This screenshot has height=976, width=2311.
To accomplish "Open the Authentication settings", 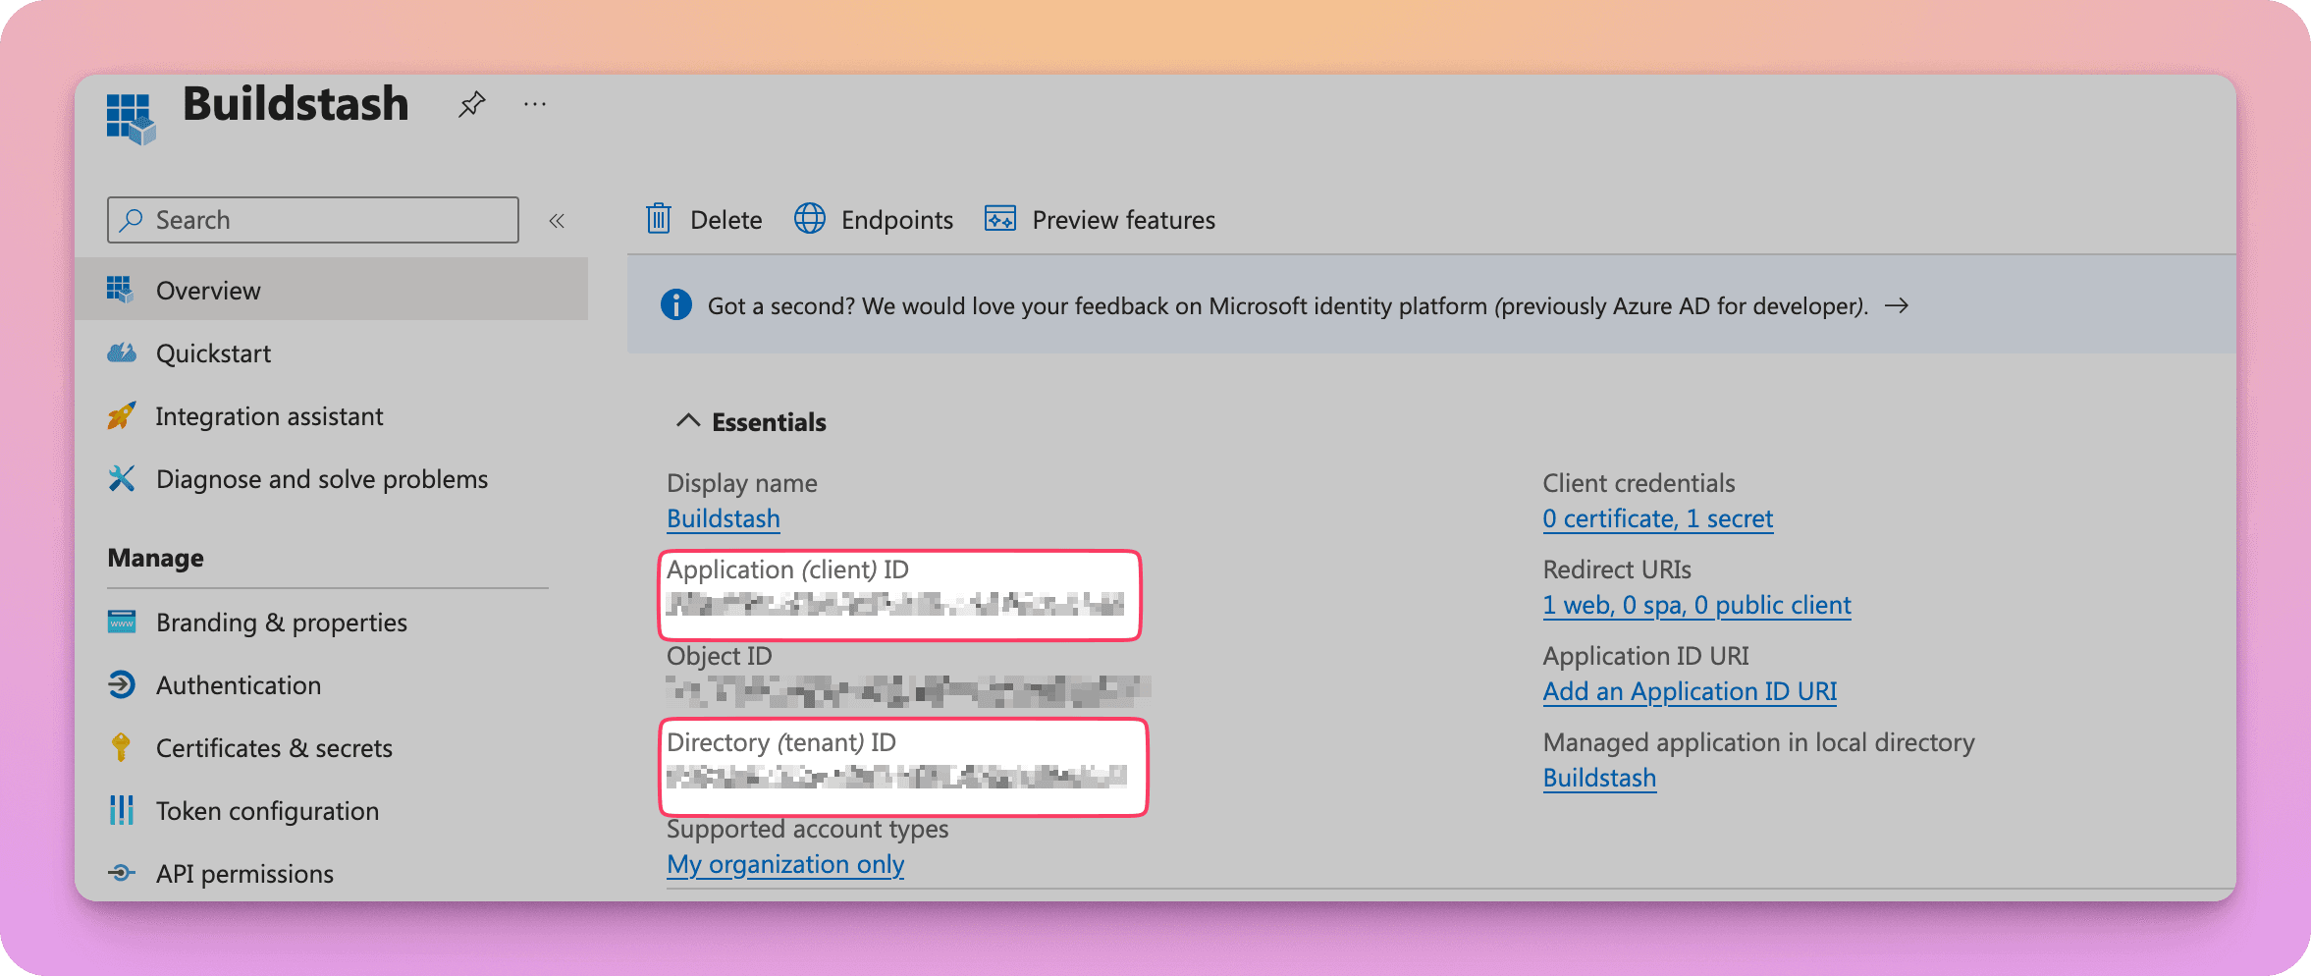I will (239, 685).
